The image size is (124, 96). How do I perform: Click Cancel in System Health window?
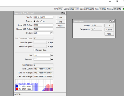(x=109, y=30)
